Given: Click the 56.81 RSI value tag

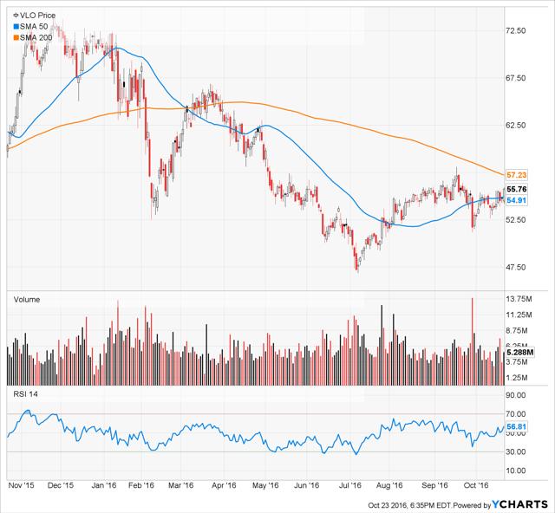Looking at the screenshot, I should (x=517, y=426).
